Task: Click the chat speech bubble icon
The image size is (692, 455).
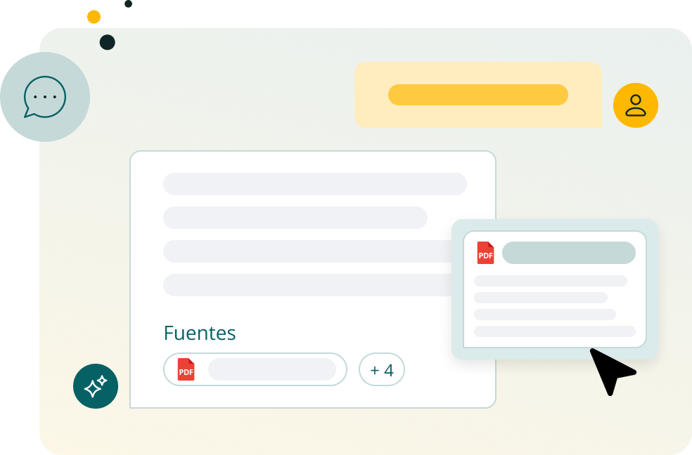Action: point(45,97)
